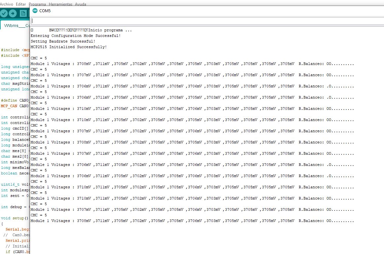Click the 'Serial.pri' code line
This screenshot has height=254, width=384.
(17, 241)
